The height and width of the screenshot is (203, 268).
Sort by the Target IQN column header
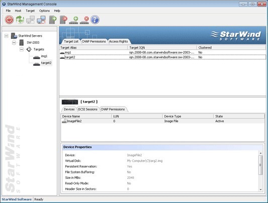coord(162,48)
